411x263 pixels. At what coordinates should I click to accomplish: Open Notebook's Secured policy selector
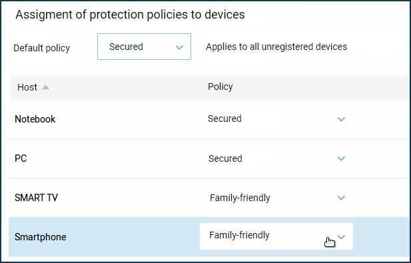click(276, 119)
